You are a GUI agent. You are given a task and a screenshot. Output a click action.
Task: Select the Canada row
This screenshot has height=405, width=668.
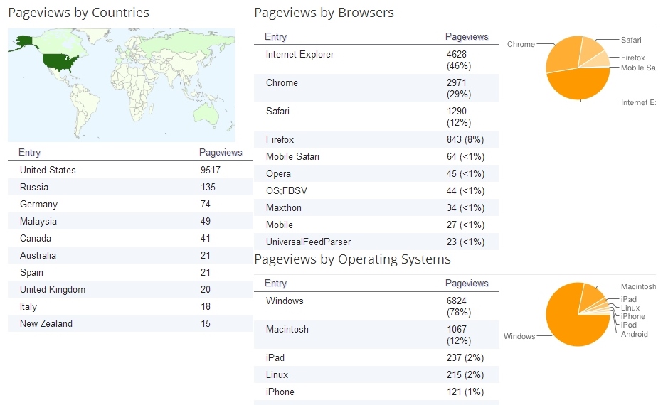(x=130, y=238)
